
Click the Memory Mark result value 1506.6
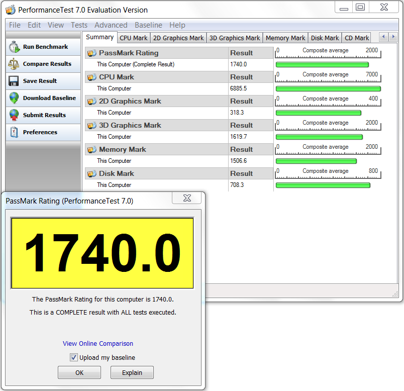tap(238, 161)
